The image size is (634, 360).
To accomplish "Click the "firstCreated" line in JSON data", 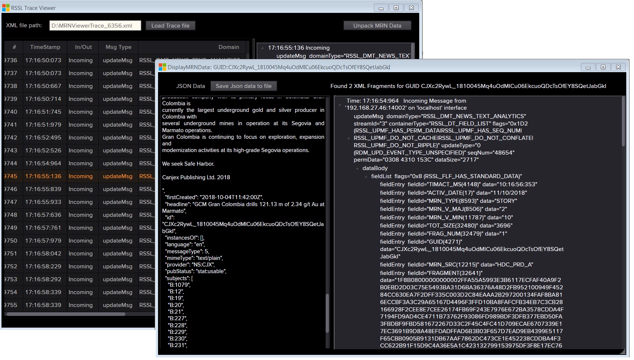I will tap(214, 197).
